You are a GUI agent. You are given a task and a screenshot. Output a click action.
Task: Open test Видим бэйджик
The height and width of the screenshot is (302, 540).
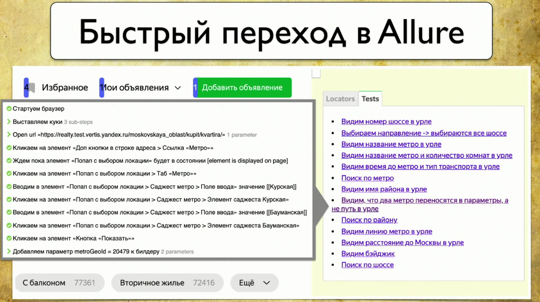tap(368, 254)
